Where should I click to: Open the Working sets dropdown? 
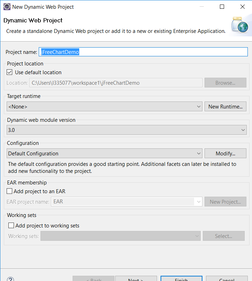197,236
